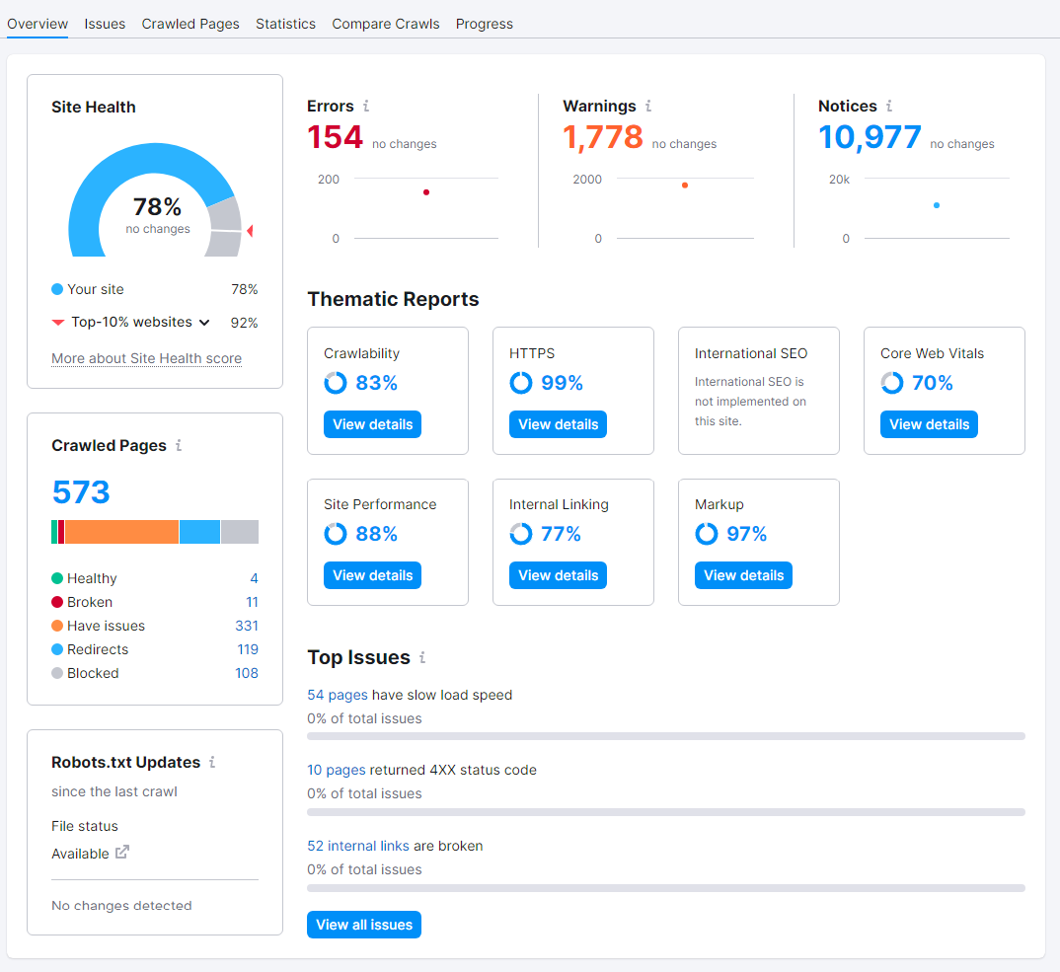The height and width of the screenshot is (972, 1060).
Task: Click the 78% Site Health gauge value
Action: (x=158, y=206)
